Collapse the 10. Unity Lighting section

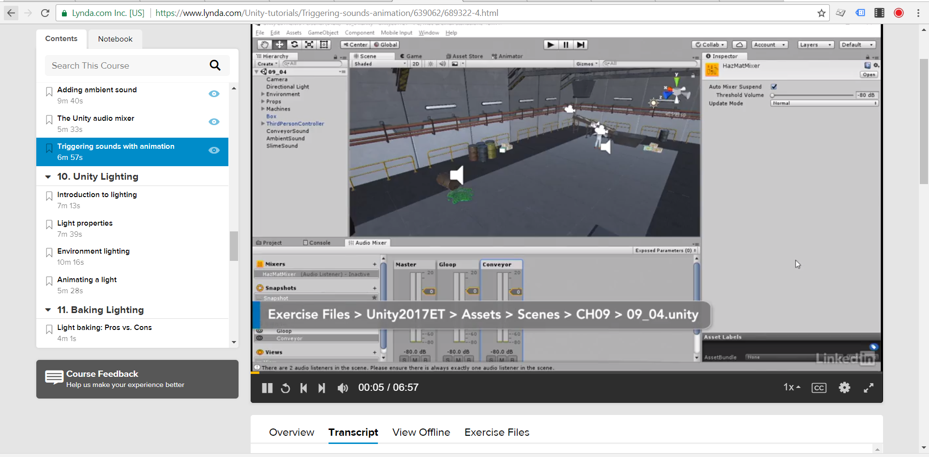pos(48,177)
